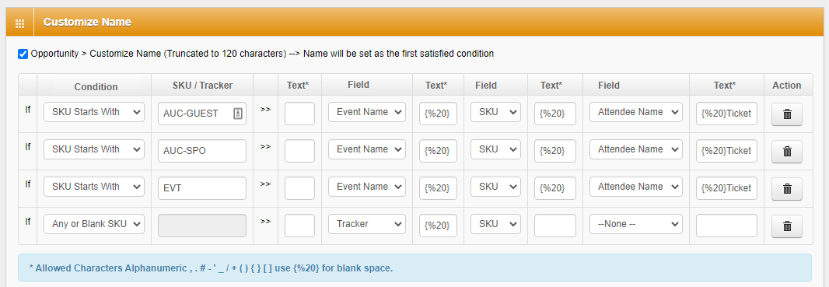Image resolution: width=829 pixels, height=287 pixels.
Task: Click the empty last Text field in Tracker row
Action: coord(726,226)
